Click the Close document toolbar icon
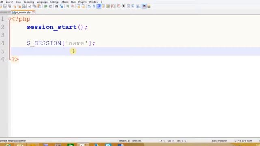This screenshot has width=260, height=146. (15, 6)
